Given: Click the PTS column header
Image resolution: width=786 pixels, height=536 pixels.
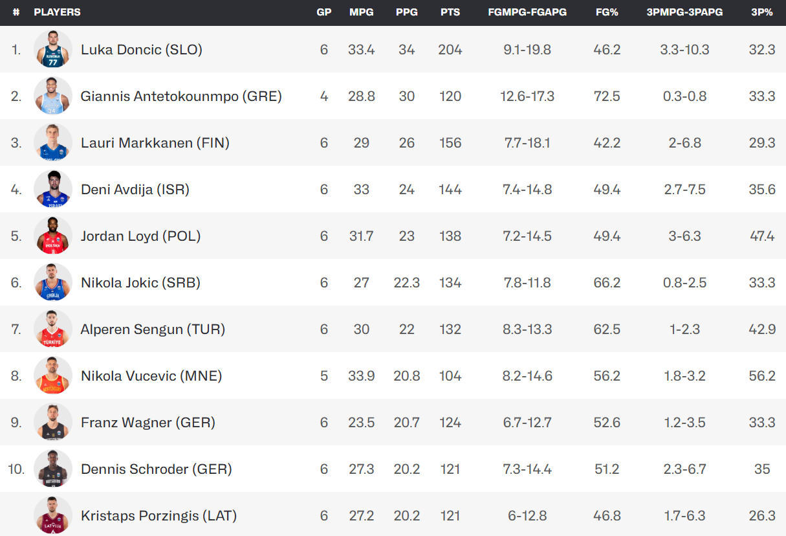Looking at the screenshot, I should [x=450, y=12].
